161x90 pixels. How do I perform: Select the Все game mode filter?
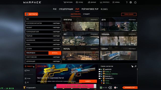(43, 19)
